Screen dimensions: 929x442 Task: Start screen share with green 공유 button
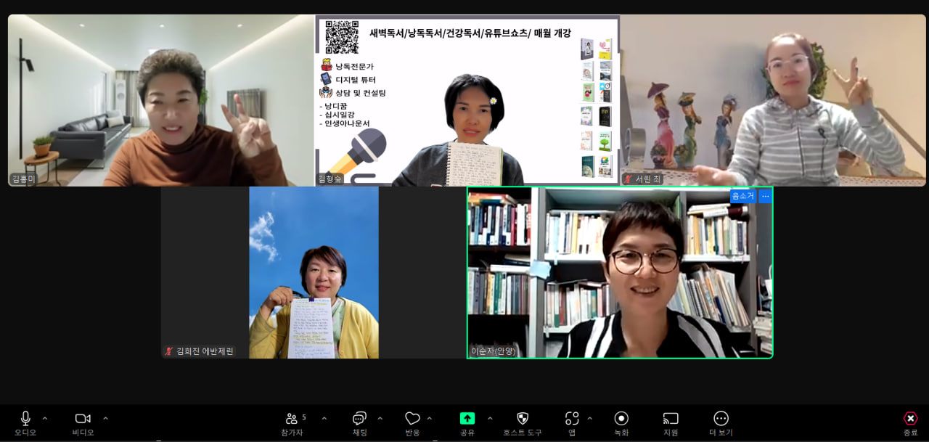point(467,423)
